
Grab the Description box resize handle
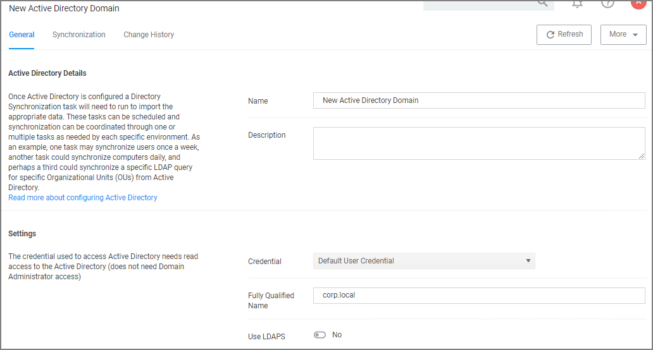pyautogui.click(x=642, y=156)
